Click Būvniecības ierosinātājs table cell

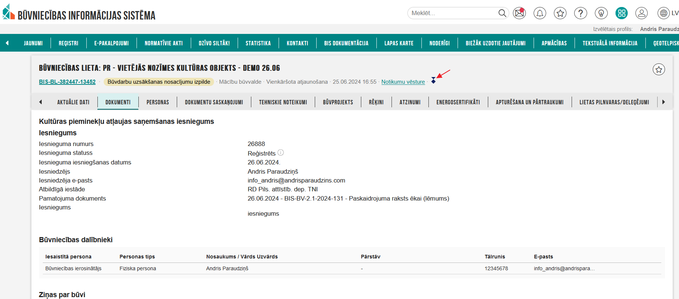click(x=73, y=268)
